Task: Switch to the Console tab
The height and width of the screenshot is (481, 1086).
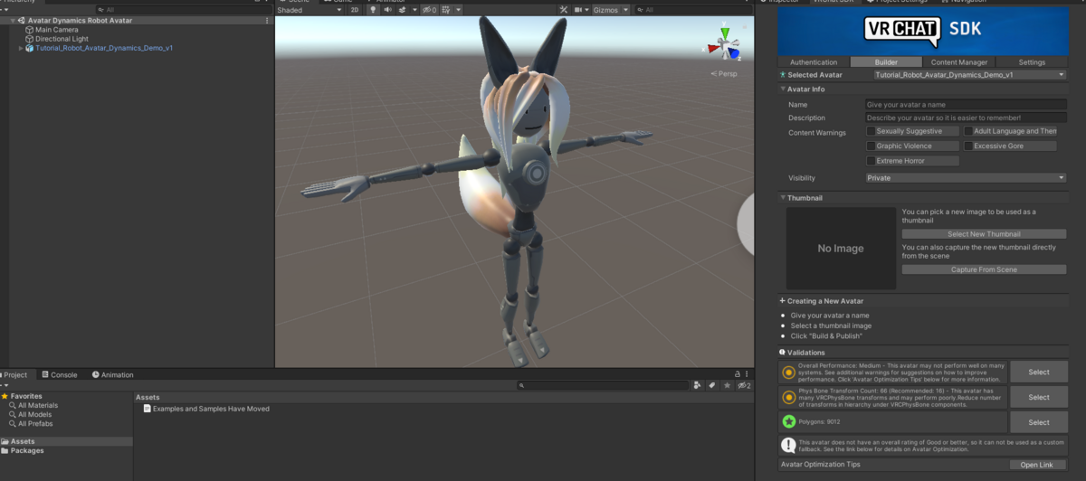Action: point(60,374)
